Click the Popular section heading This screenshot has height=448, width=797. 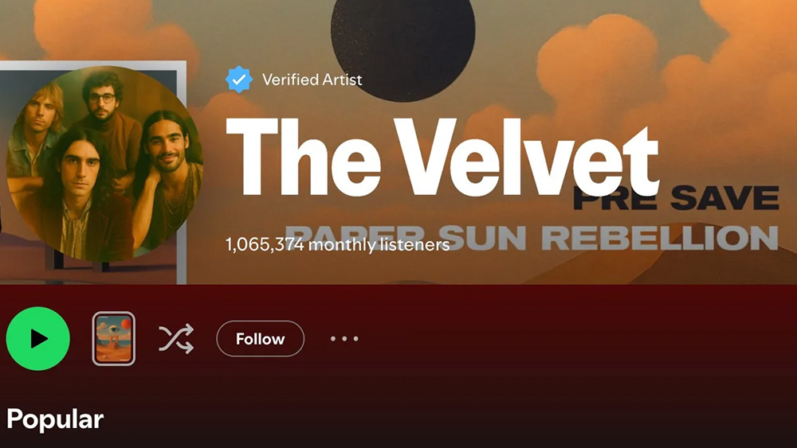pyautogui.click(x=55, y=419)
